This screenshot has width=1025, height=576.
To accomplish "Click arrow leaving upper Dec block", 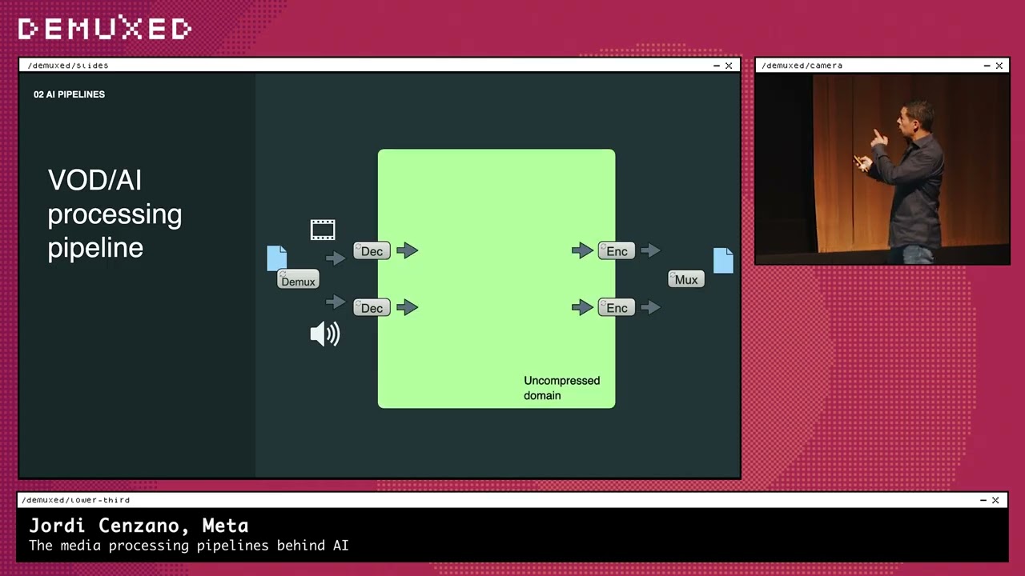I will [x=408, y=250].
